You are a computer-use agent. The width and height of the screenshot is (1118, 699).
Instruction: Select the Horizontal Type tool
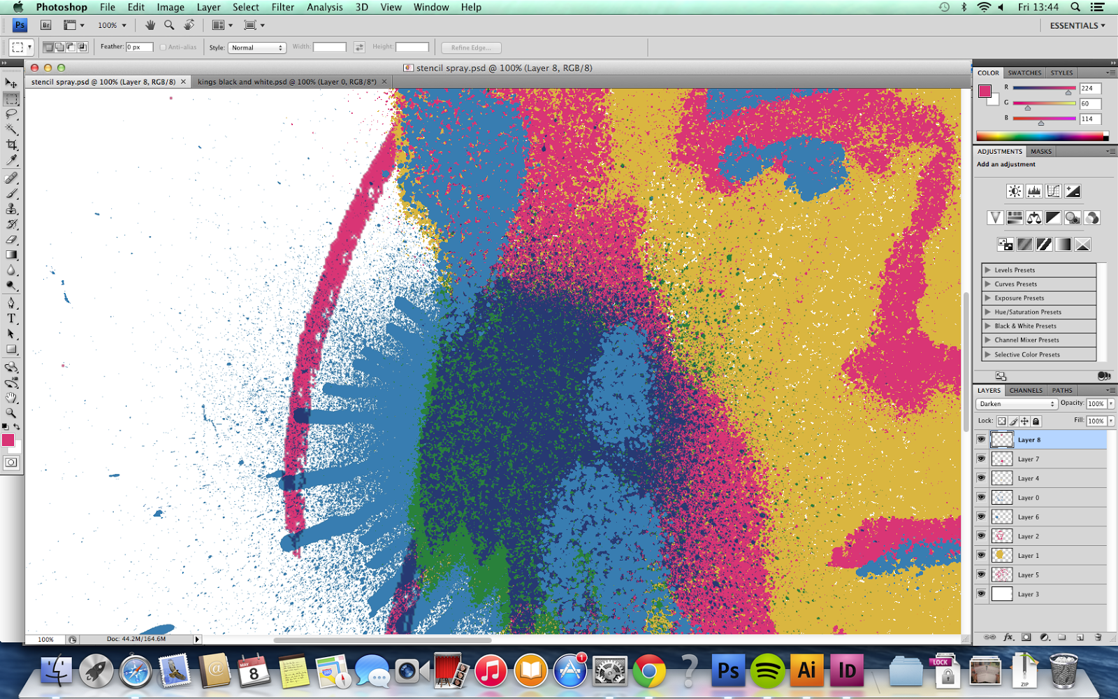[12, 318]
